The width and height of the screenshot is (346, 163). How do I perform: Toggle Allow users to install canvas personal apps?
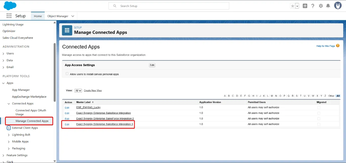click(67, 74)
